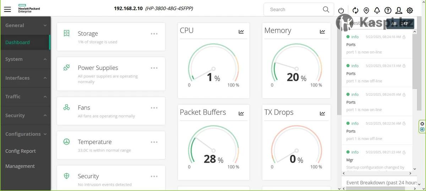Click the Search input field
Screen dimensions: 426x191
(294, 10)
